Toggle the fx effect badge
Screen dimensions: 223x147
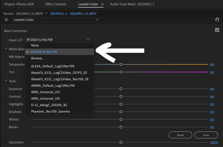pos(7,20)
